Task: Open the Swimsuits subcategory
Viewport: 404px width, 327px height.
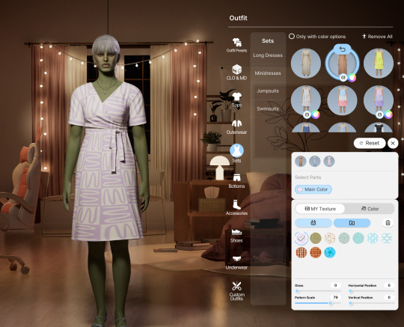Action: 268,109
